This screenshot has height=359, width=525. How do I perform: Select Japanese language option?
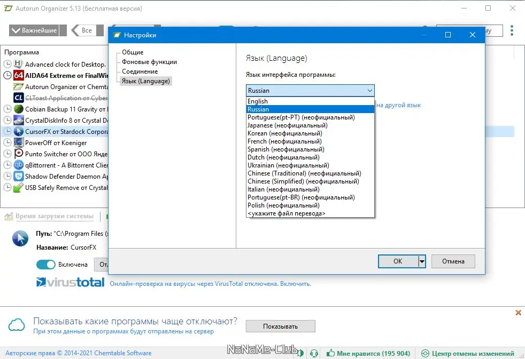[310, 125]
